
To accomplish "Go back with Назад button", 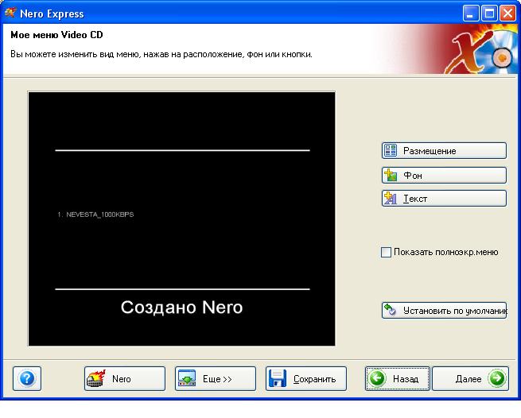I will 398,378.
